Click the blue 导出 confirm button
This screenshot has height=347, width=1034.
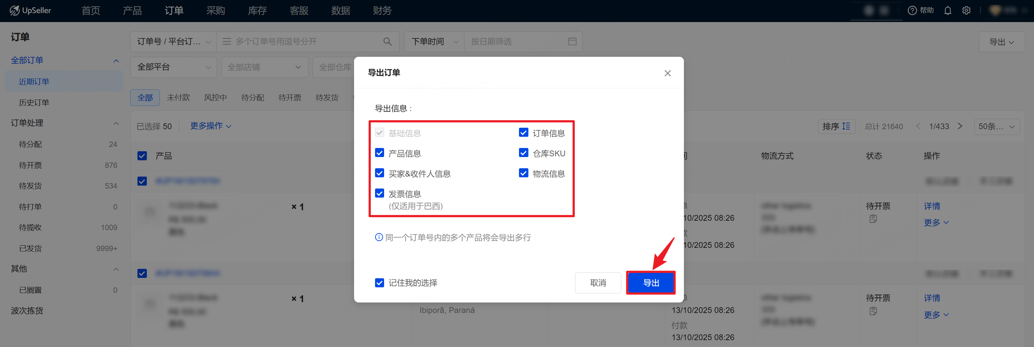click(651, 283)
